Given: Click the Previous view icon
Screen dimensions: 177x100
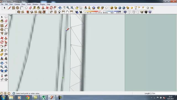Looking at the screenshot, I should [2, 71].
